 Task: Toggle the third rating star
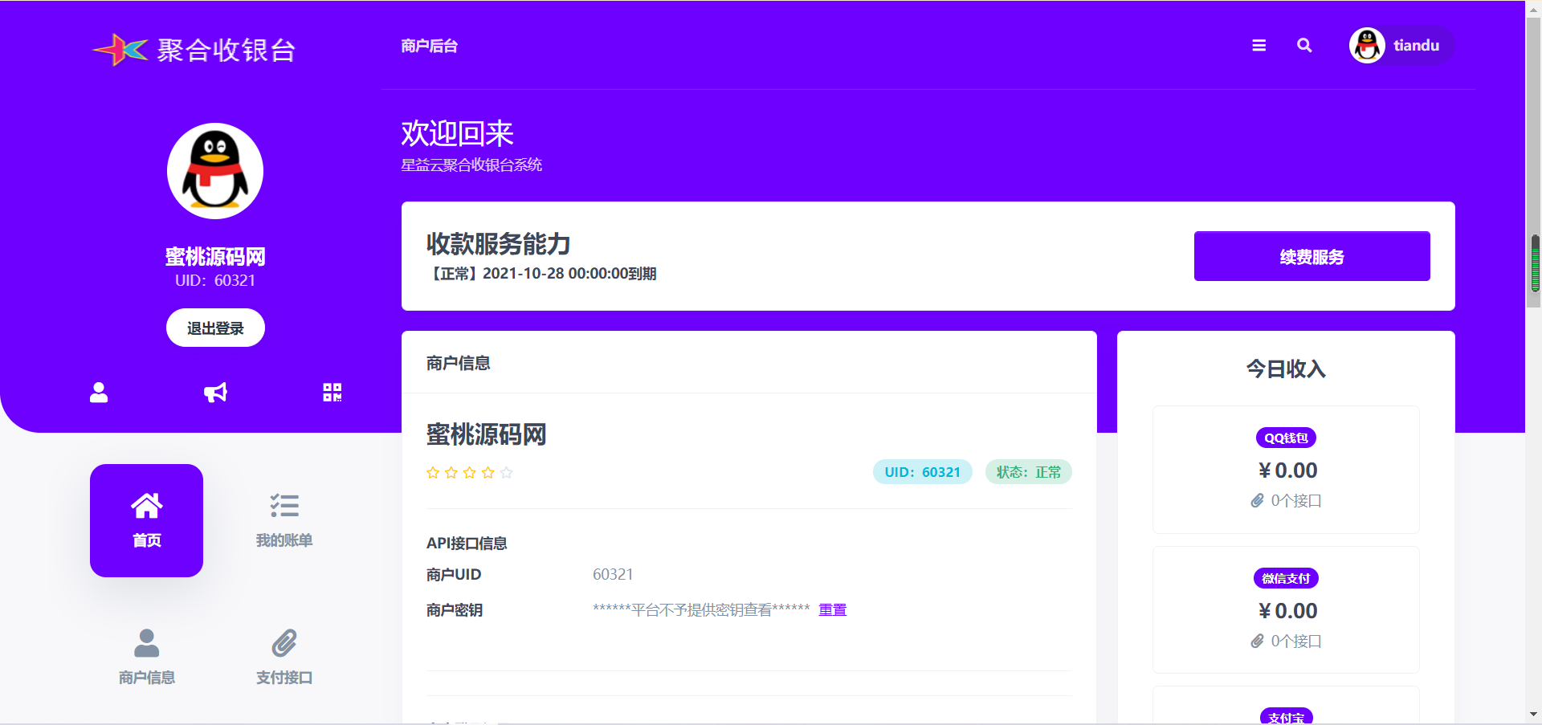click(470, 473)
